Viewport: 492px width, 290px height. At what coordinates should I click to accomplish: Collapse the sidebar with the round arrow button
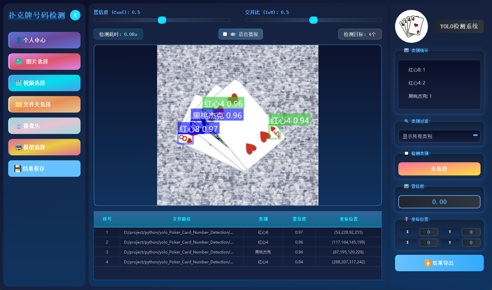[75, 15]
